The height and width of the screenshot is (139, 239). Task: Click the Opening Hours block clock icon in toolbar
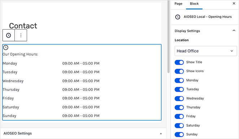(9, 35)
